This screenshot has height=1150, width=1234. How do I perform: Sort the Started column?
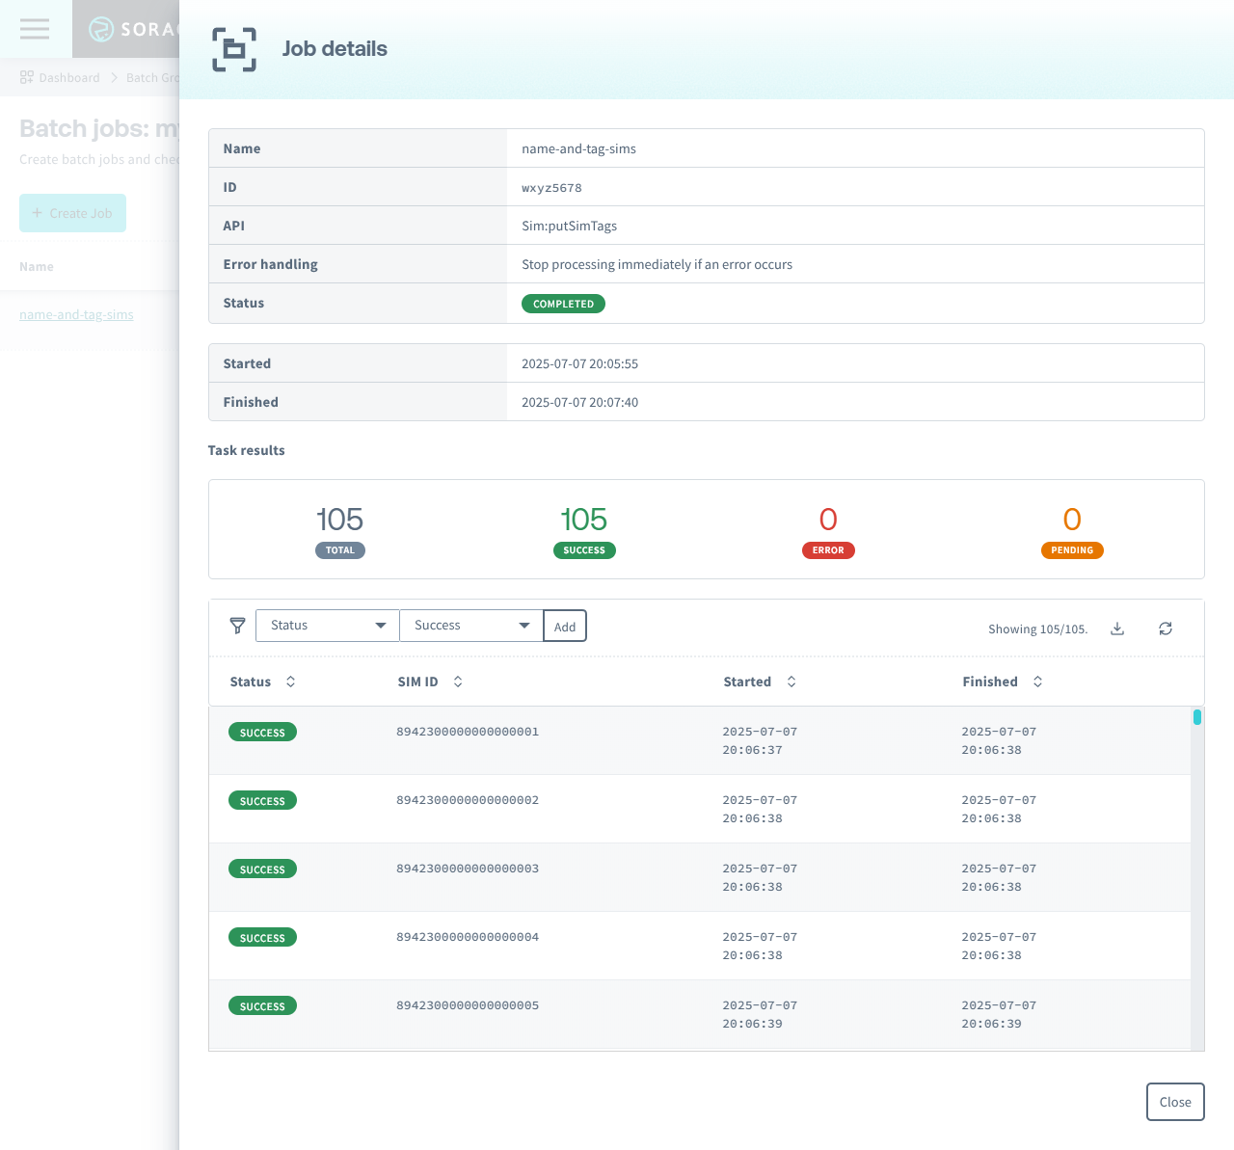pyautogui.click(x=791, y=682)
